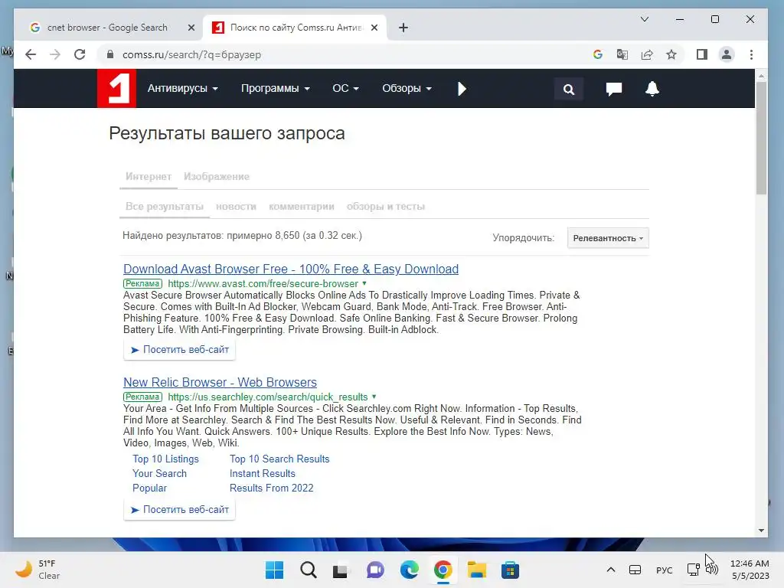Select the комментарии filter tab
This screenshot has width=784, height=588.
coord(302,207)
